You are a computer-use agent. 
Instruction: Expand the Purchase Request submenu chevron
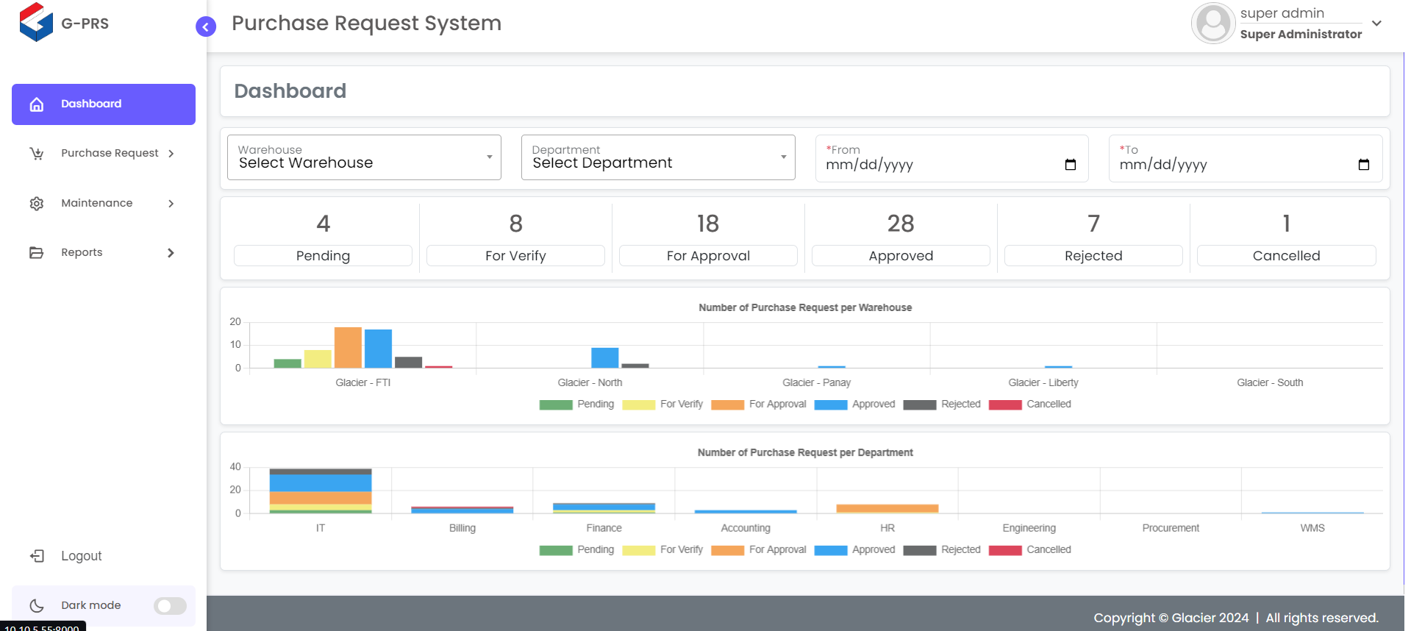click(171, 154)
